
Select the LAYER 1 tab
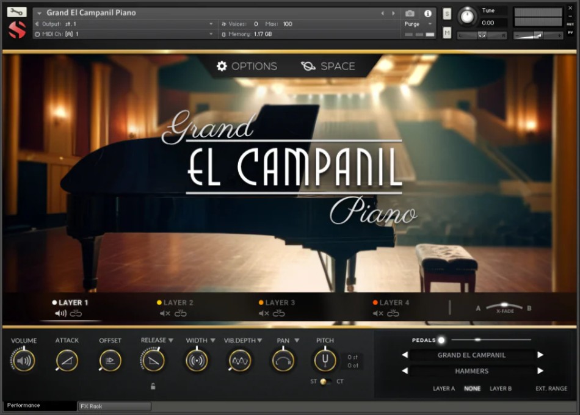[x=70, y=303]
